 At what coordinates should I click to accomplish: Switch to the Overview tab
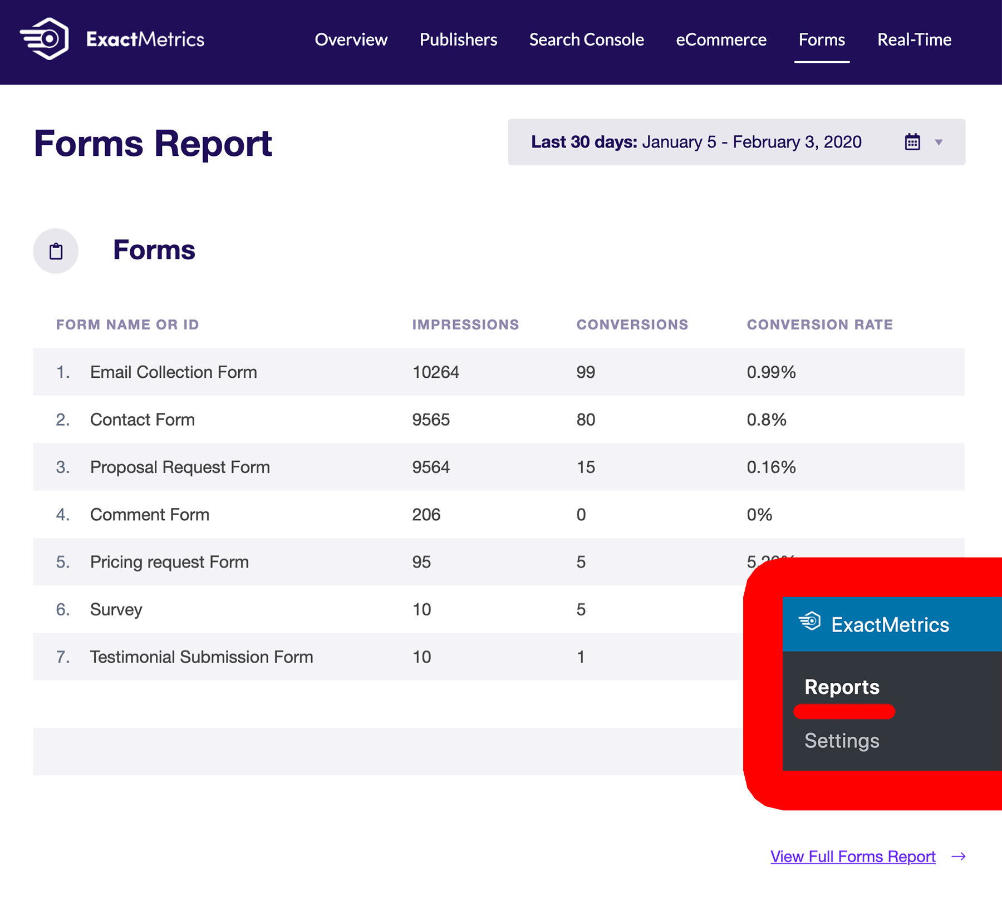351,40
